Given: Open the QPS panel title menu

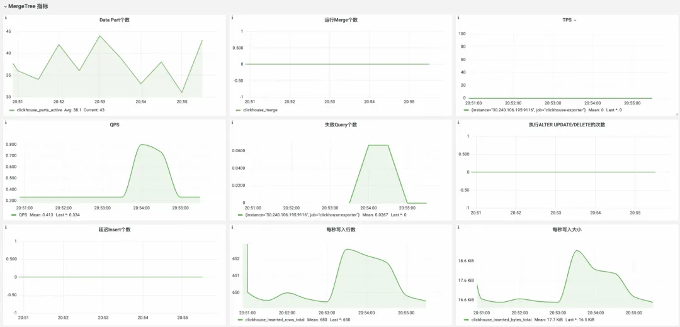Looking at the screenshot, I should (115, 125).
